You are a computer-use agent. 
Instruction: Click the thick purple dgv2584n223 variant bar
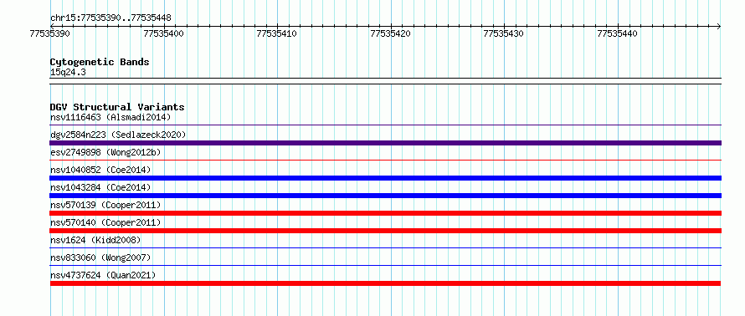point(385,143)
